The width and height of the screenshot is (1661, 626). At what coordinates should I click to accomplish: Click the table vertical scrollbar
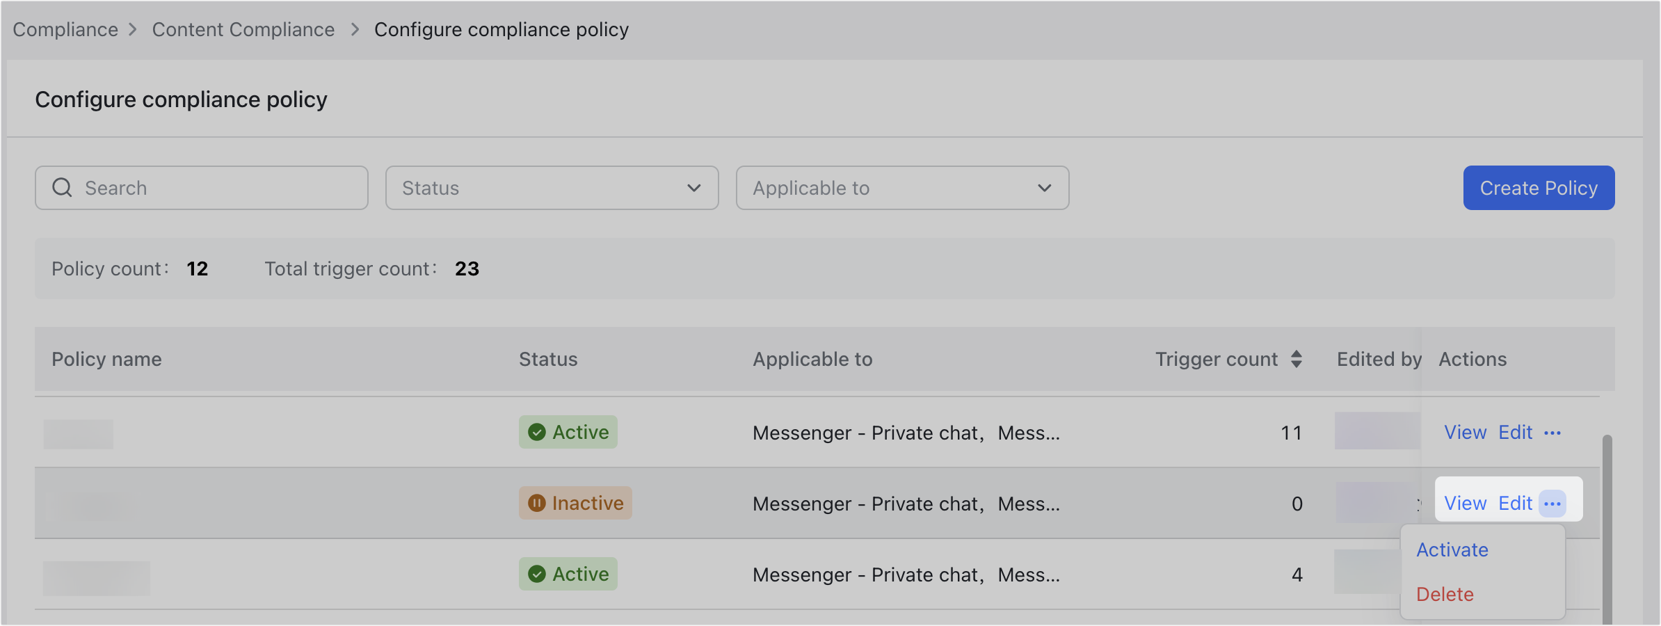click(1607, 529)
